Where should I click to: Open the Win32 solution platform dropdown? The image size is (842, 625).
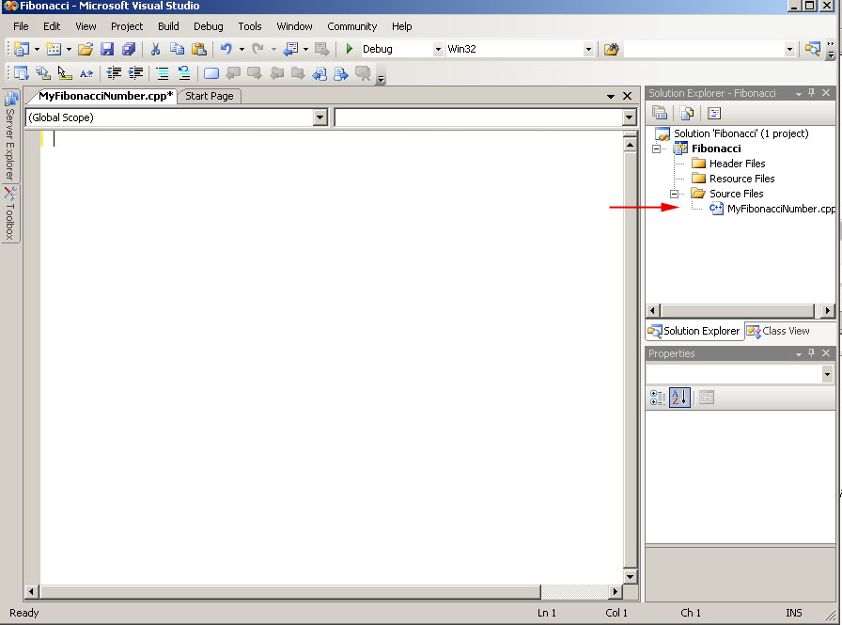(x=588, y=50)
